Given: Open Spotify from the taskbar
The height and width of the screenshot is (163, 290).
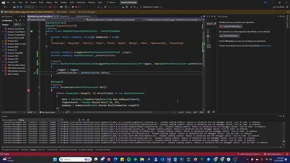Looking at the screenshot, I should (129, 159).
